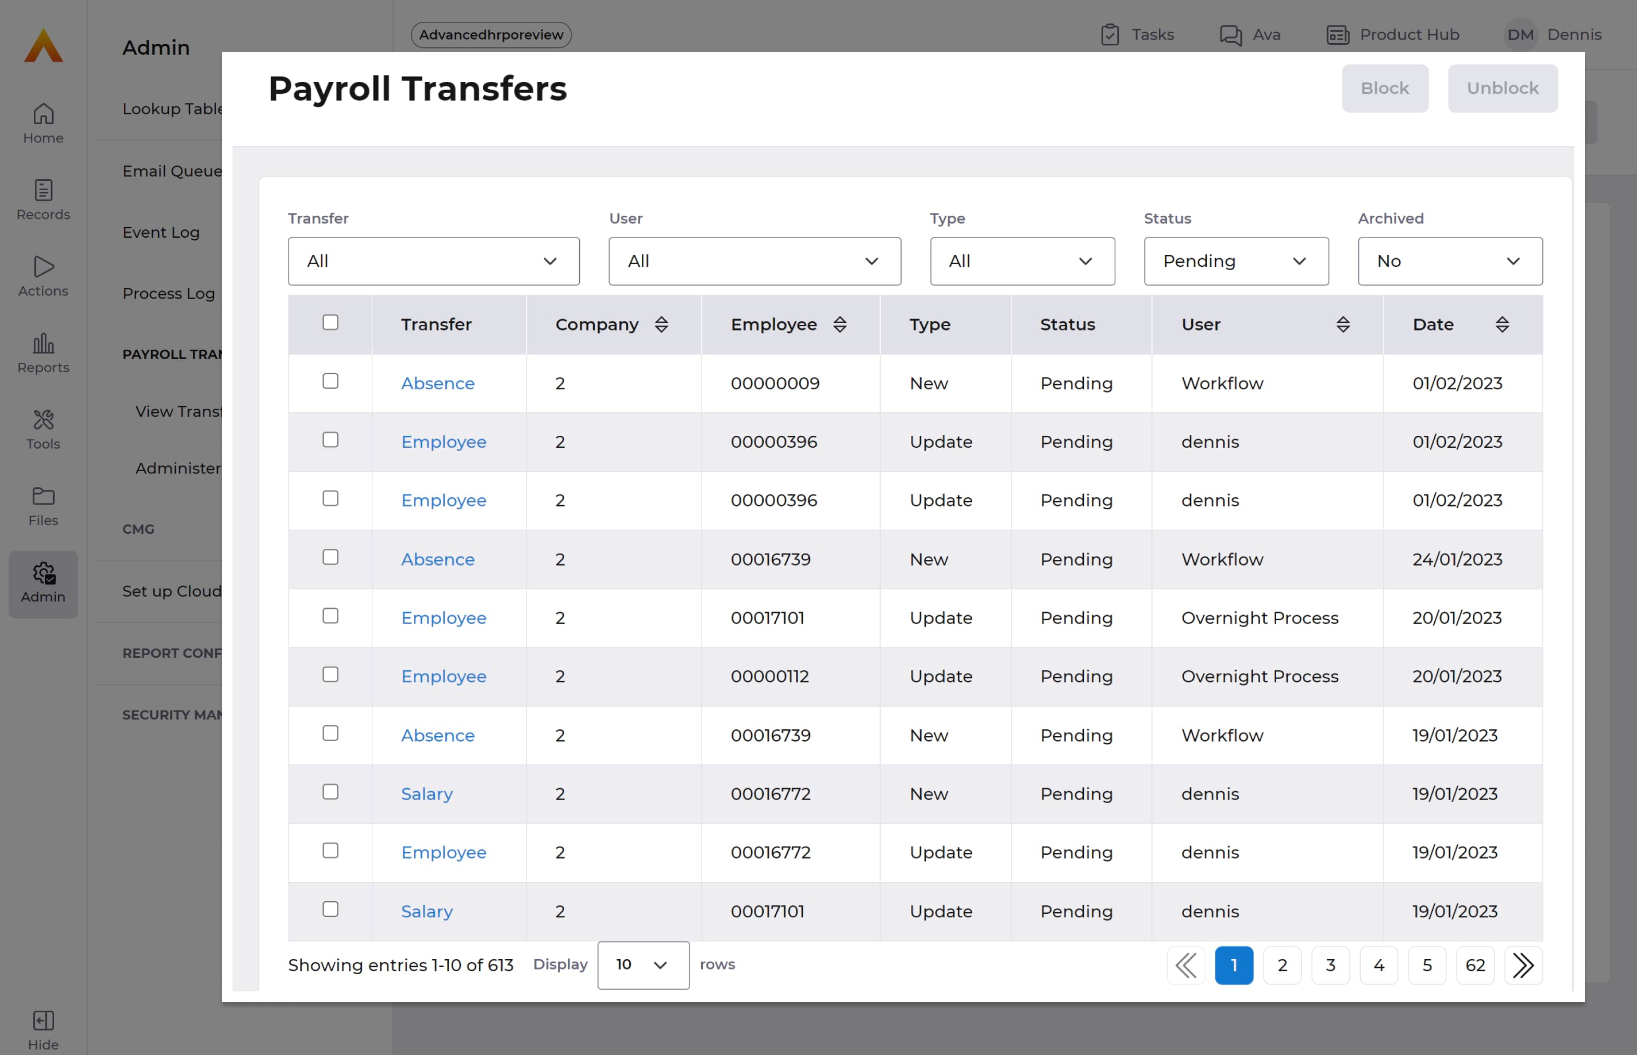The width and height of the screenshot is (1637, 1055).
Task: Check the Employee row for 00016772
Action: pyautogui.click(x=331, y=850)
